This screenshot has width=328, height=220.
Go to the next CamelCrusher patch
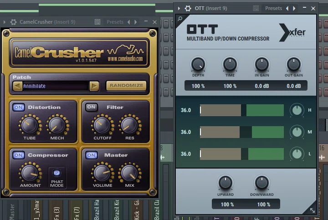[x=94, y=86]
